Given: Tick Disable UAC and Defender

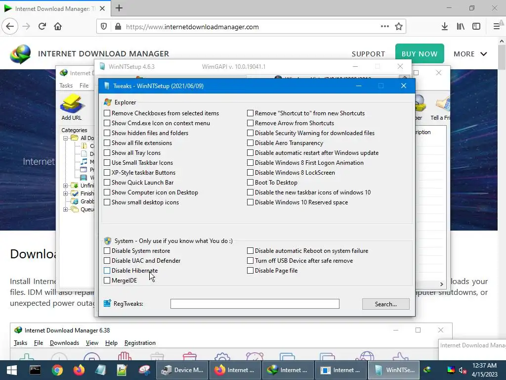Looking at the screenshot, I should [107, 260].
